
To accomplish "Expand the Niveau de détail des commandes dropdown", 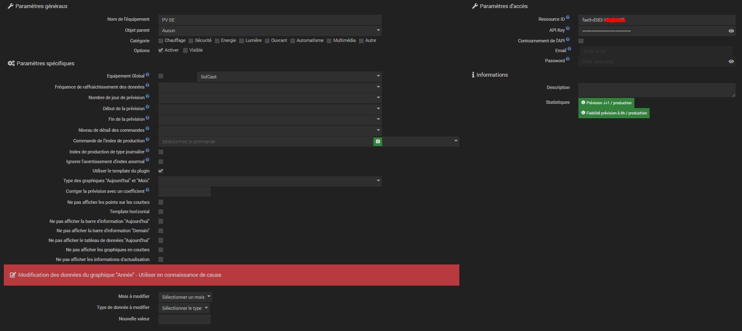I will pos(270,131).
